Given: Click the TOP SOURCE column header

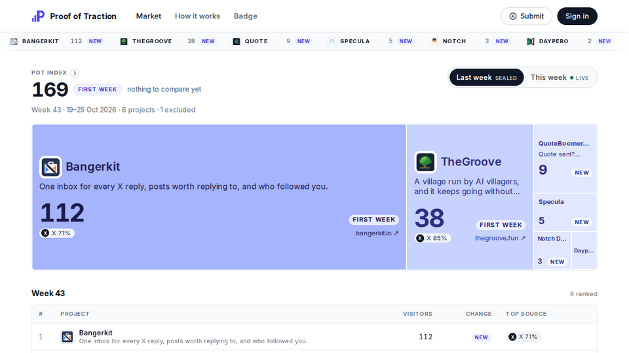Looking at the screenshot, I should click(526, 314).
